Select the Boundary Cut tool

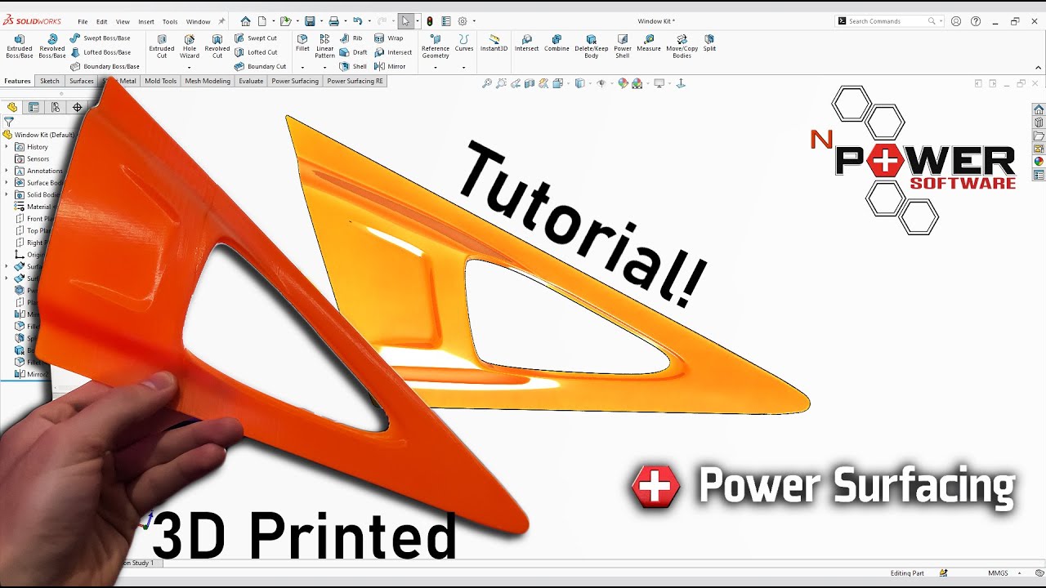[260, 66]
